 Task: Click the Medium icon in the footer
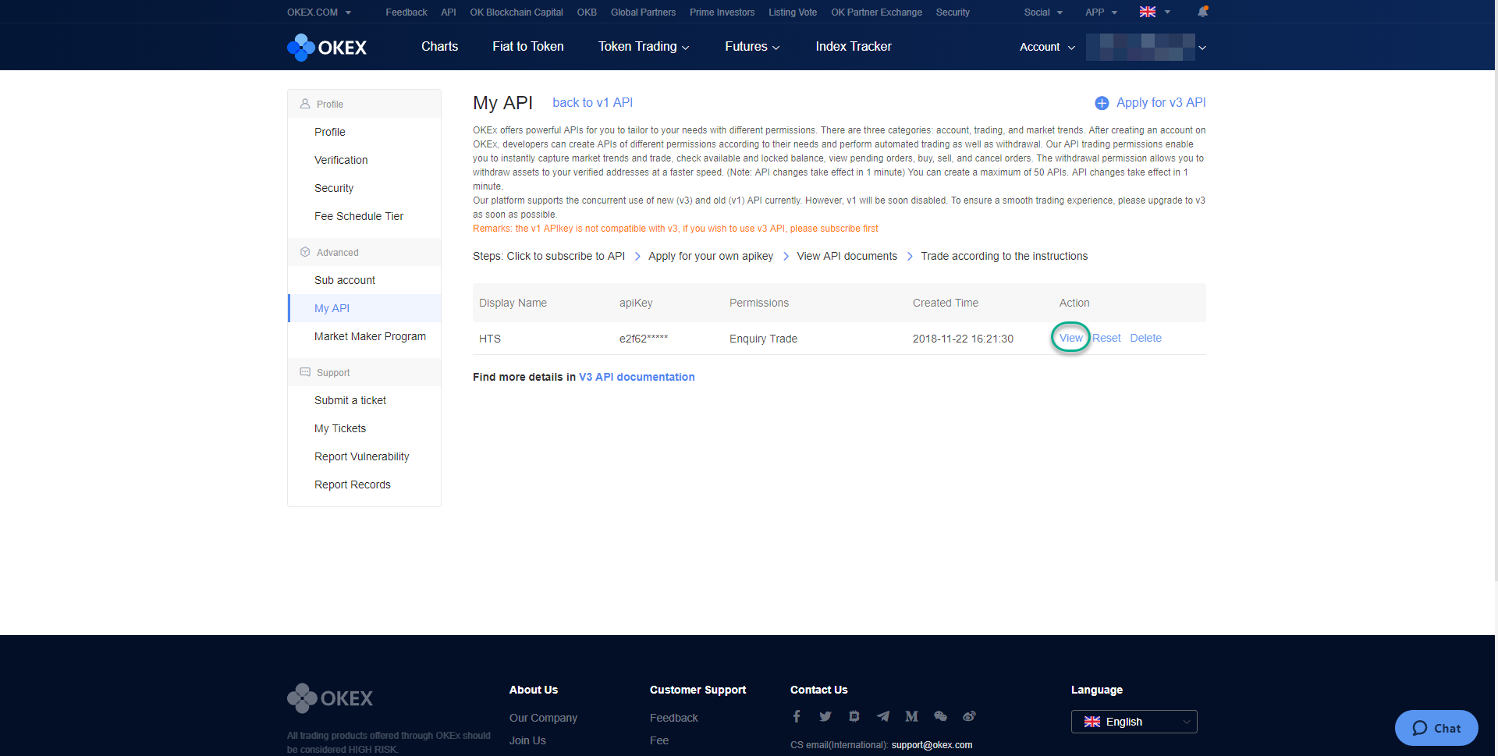coord(911,715)
